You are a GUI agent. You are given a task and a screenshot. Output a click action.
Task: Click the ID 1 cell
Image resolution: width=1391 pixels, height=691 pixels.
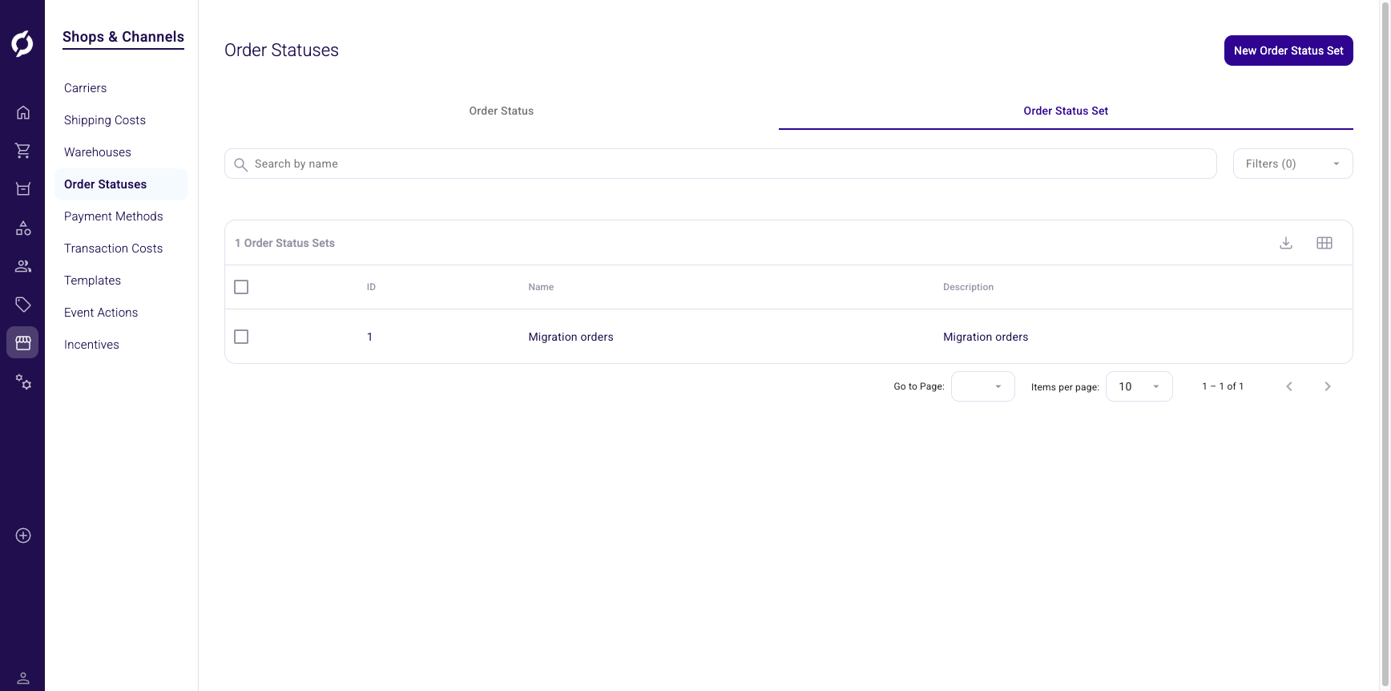[369, 337]
